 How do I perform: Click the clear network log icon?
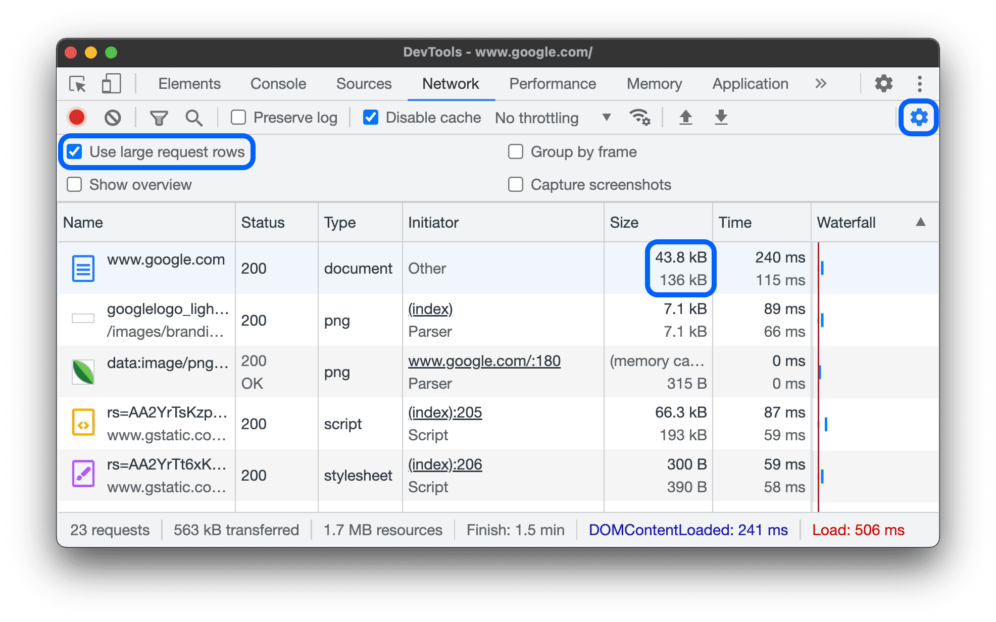pos(113,116)
